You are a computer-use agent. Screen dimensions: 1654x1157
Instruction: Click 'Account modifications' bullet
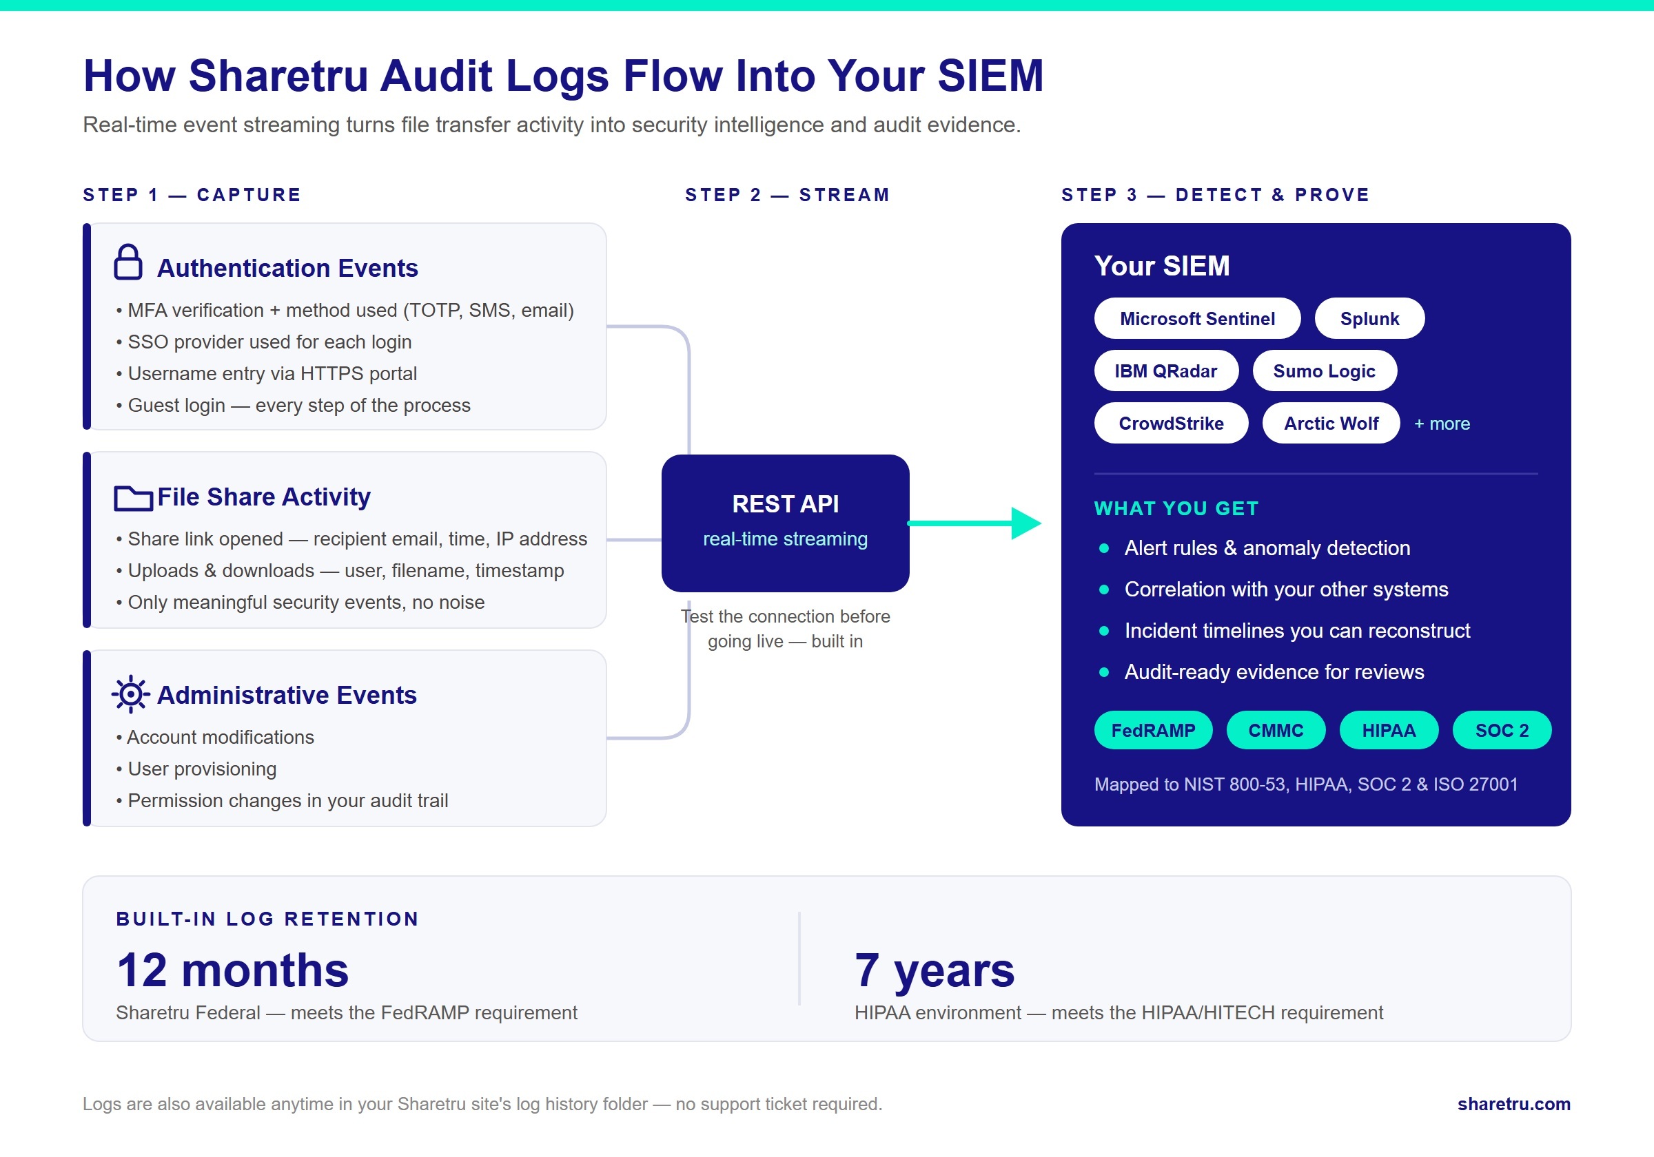214,738
